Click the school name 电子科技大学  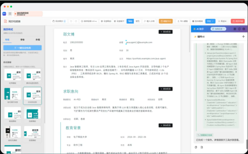click(80, 137)
